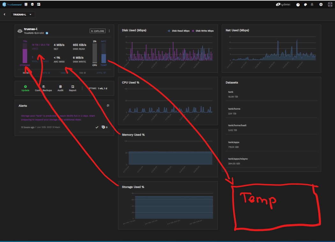Click the APPS: 17 count
The width and height of the screenshot is (335, 242).
101,73
